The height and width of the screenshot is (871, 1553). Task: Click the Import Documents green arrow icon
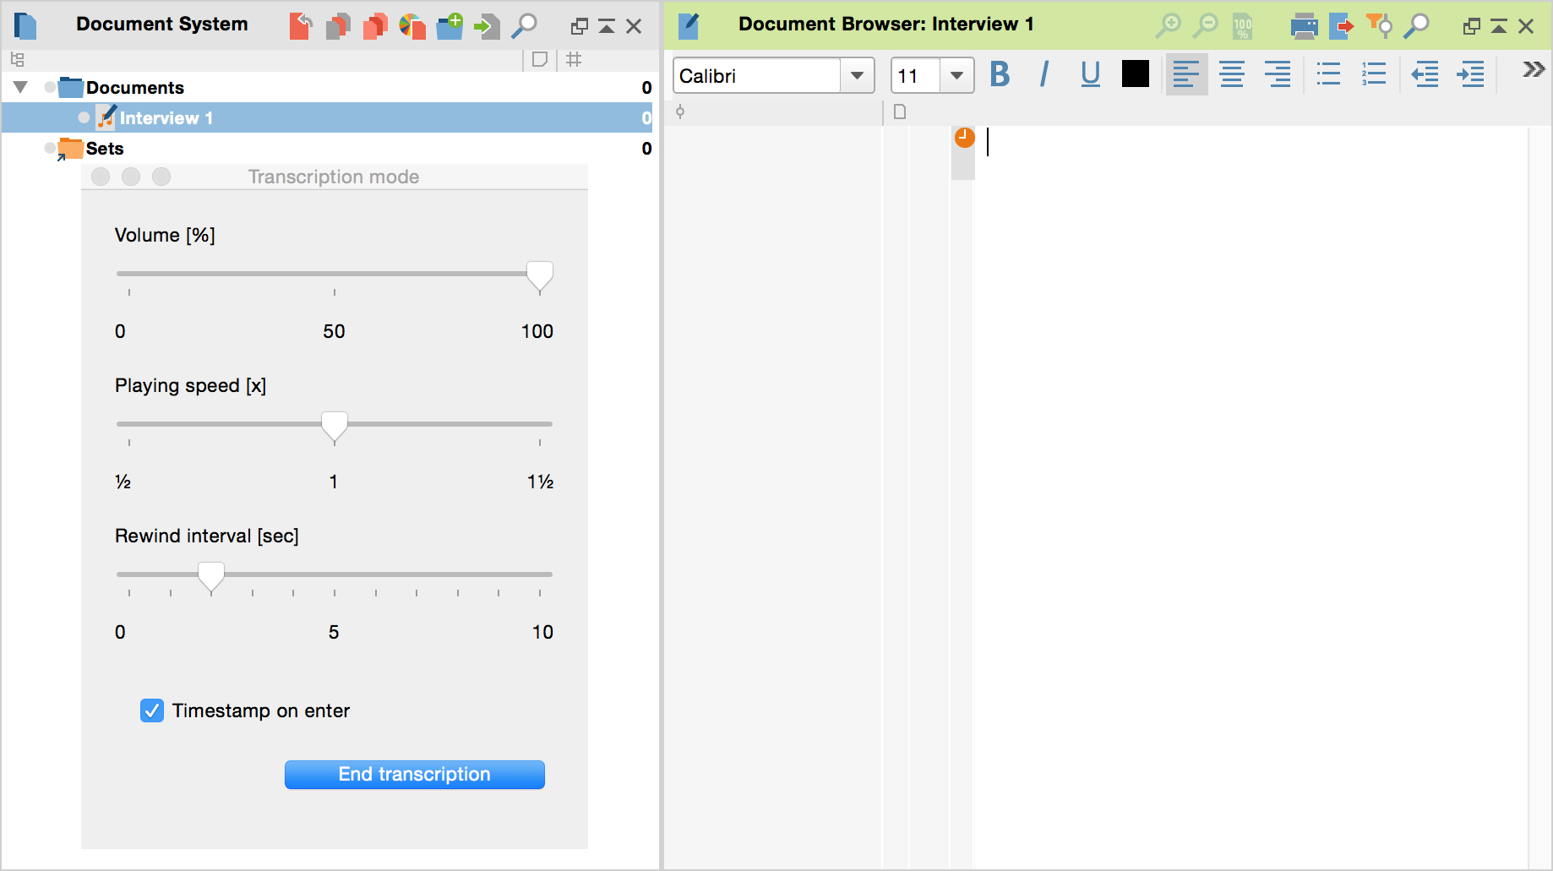487,26
